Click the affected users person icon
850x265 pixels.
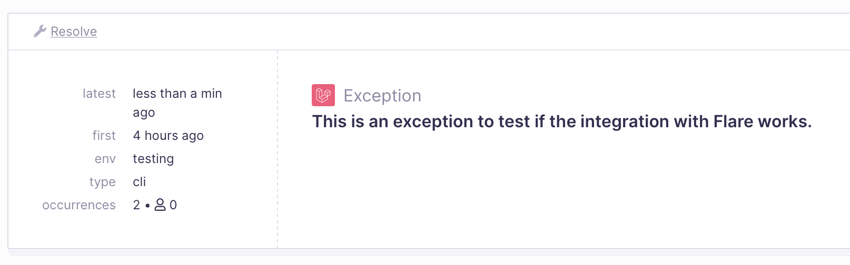coord(160,205)
